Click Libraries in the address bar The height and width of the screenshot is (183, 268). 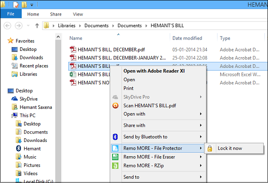tap(67, 25)
